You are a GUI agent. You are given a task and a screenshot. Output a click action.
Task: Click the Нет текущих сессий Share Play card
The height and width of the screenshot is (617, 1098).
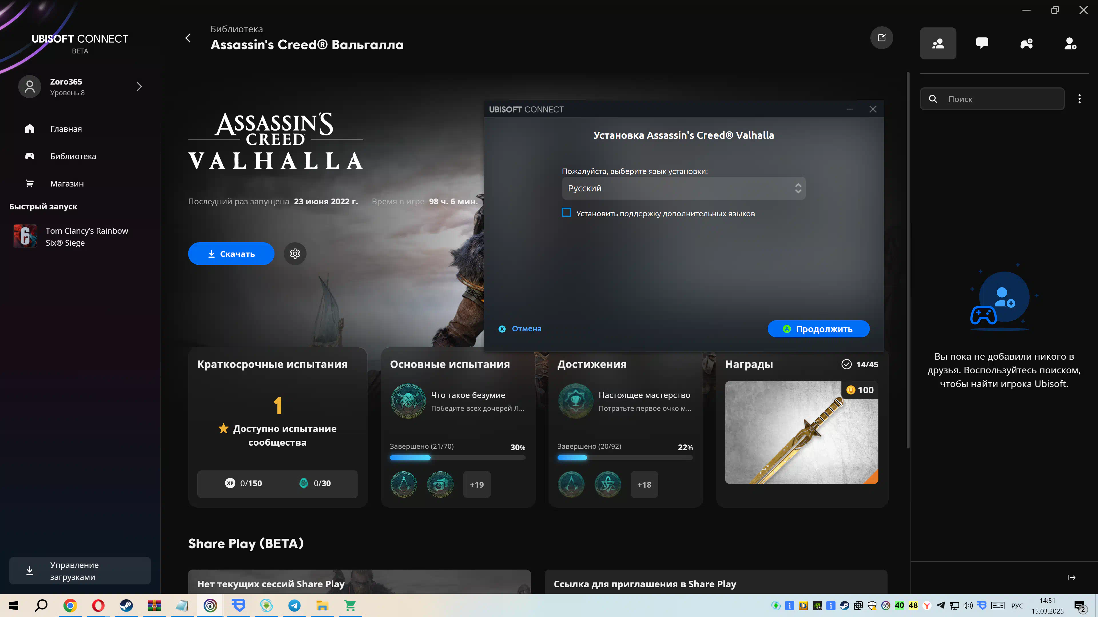pyautogui.click(x=359, y=582)
